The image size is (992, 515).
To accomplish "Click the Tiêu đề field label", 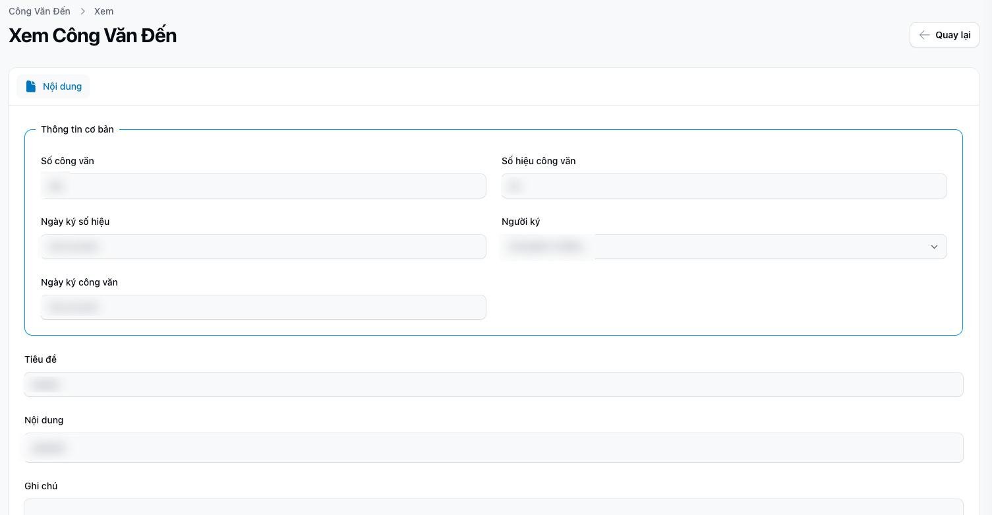I will [41, 359].
